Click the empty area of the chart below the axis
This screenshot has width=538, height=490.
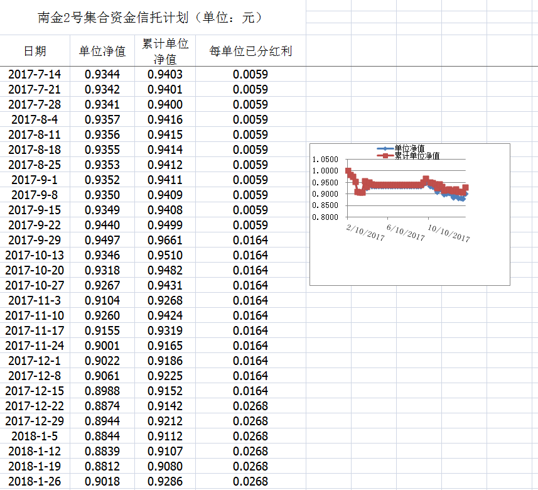pos(408,264)
